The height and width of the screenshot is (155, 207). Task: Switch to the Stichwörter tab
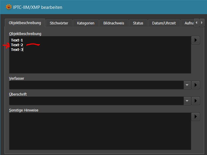click(59, 23)
